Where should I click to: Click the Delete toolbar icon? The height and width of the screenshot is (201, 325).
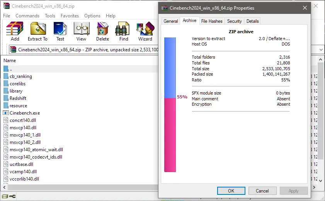pos(102,29)
